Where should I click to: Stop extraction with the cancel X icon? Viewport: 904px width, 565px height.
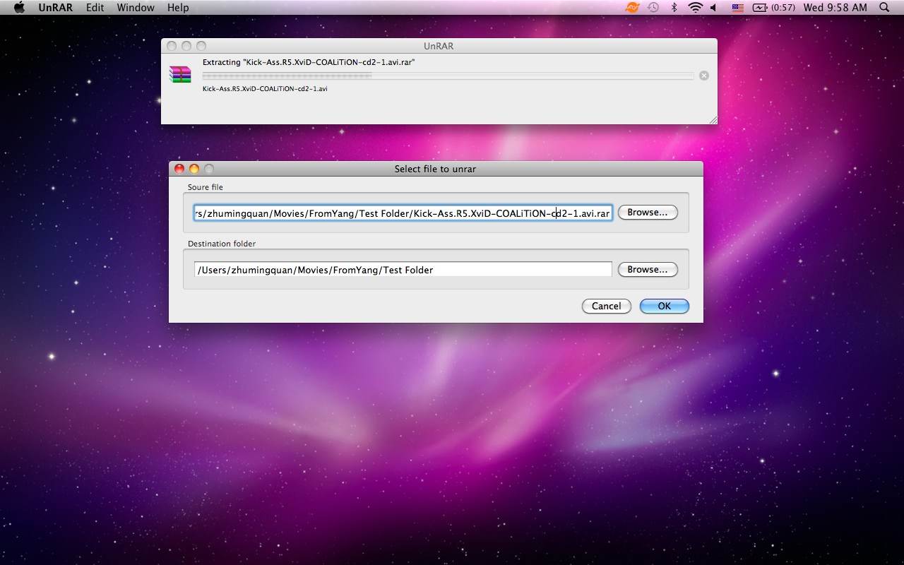pyautogui.click(x=704, y=76)
